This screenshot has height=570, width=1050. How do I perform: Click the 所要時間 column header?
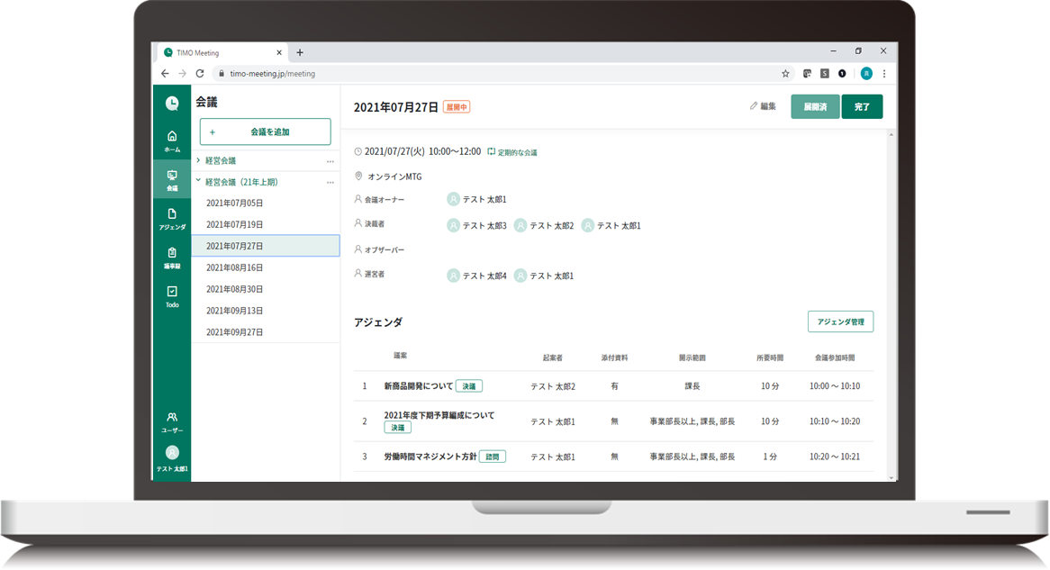click(769, 357)
